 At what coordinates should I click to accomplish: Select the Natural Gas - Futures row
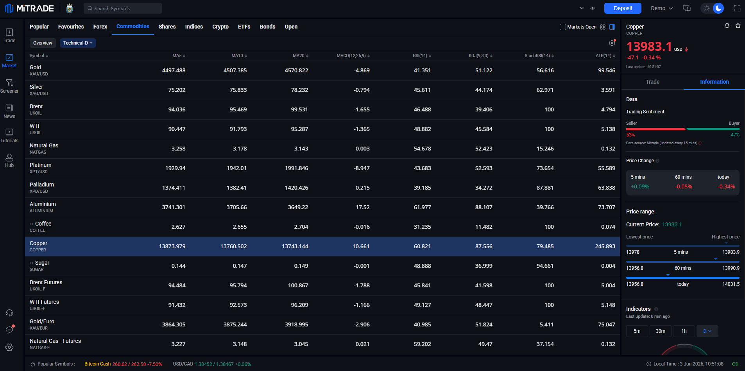[322, 344]
